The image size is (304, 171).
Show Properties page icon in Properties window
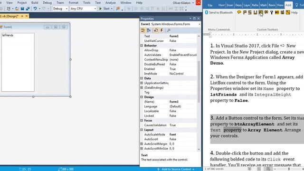(156, 30)
